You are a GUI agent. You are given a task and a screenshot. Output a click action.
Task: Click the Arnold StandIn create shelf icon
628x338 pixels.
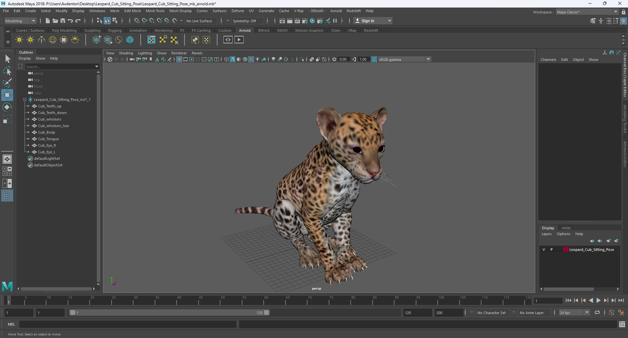coord(97,40)
